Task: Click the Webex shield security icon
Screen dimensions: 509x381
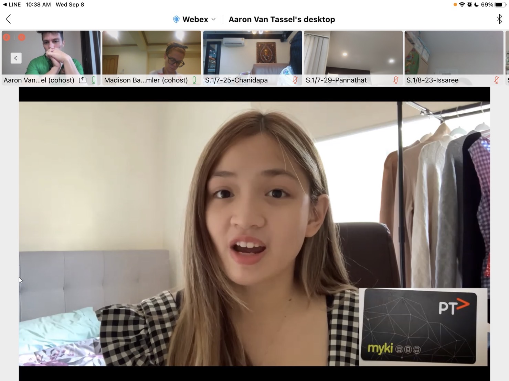Action: tap(176, 19)
